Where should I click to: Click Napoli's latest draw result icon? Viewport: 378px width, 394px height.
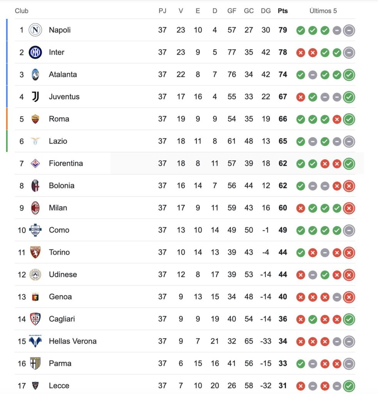349,30
